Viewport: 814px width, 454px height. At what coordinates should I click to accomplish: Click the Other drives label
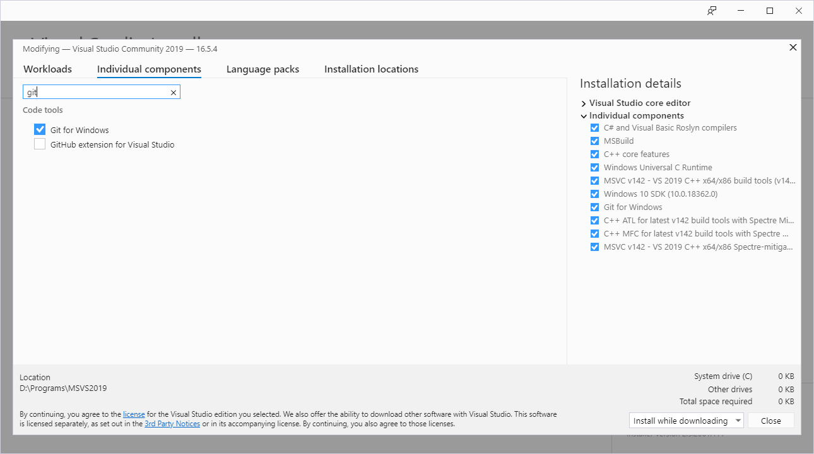tap(730, 390)
